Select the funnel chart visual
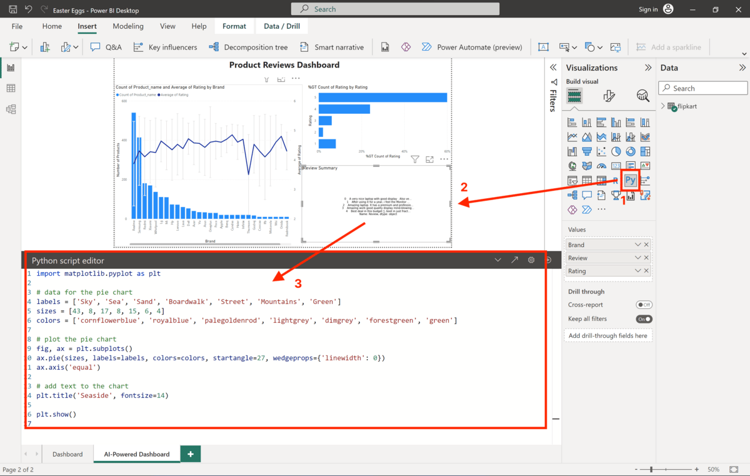The height and width of the screenshot is (476, 750). point(587,151)
